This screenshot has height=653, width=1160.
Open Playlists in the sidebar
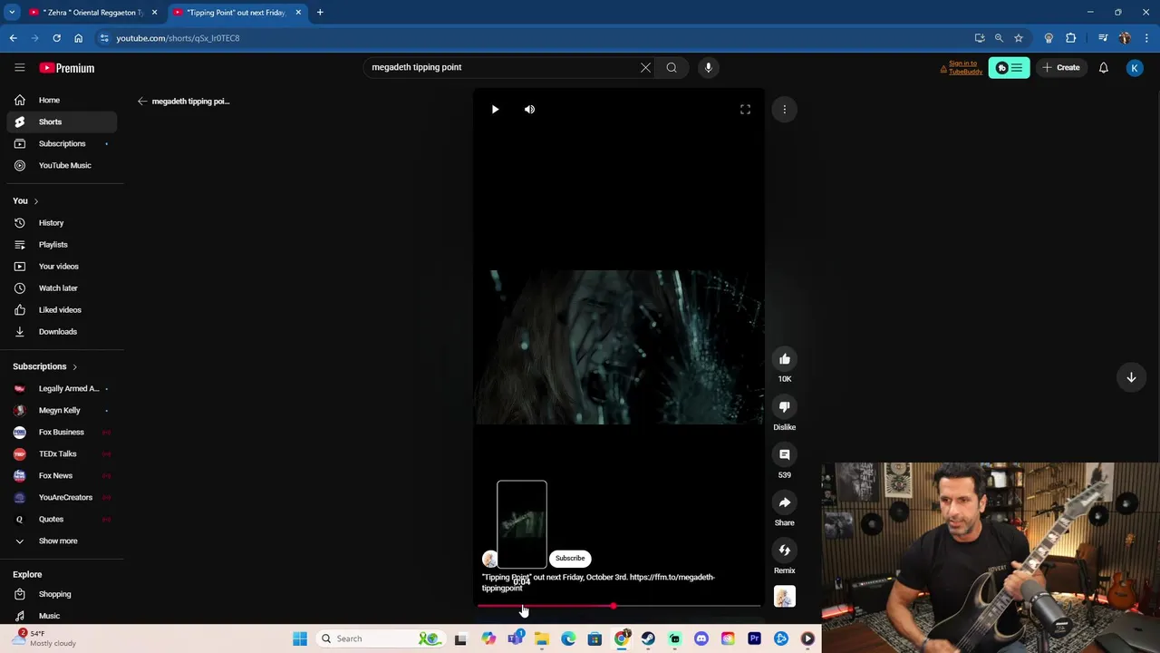pos(63,244)
